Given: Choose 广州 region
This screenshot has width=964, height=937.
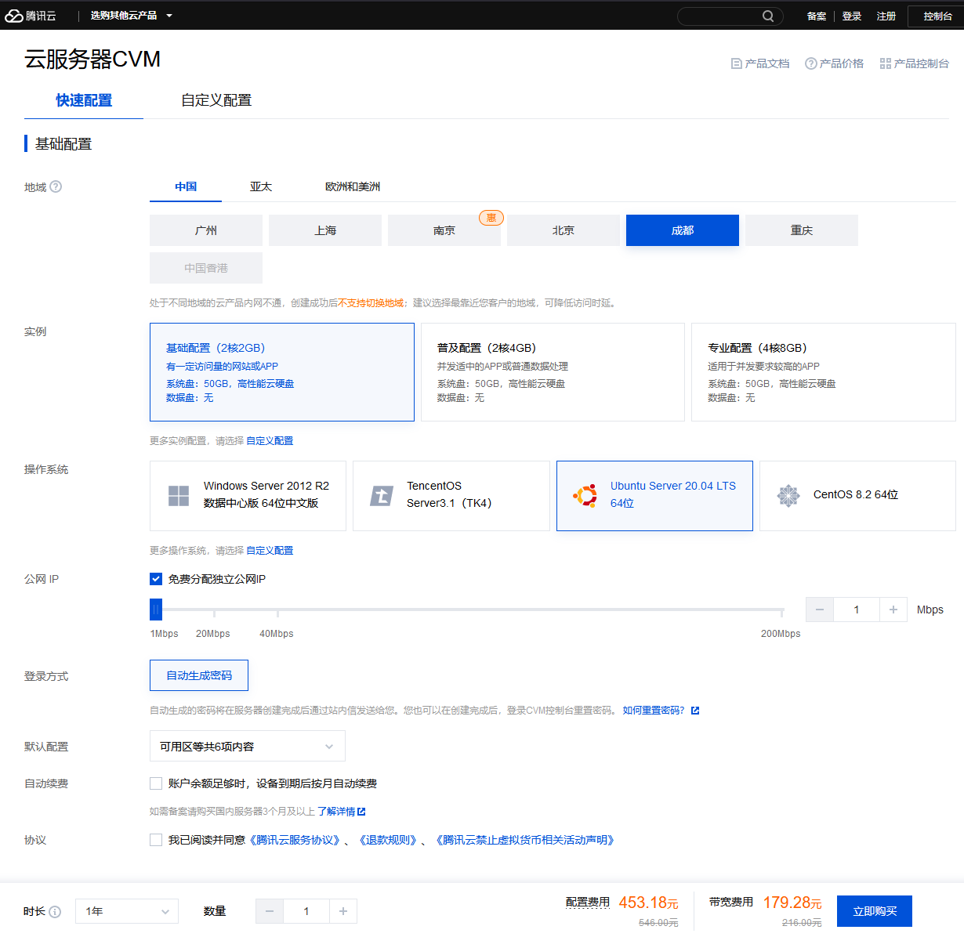Looking at the screenshot, I should 206,230.
